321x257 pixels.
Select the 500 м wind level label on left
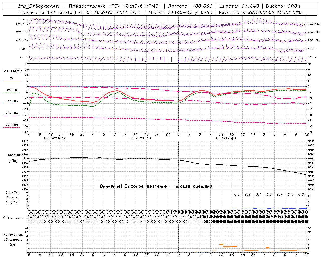click(x=24, y=49)
